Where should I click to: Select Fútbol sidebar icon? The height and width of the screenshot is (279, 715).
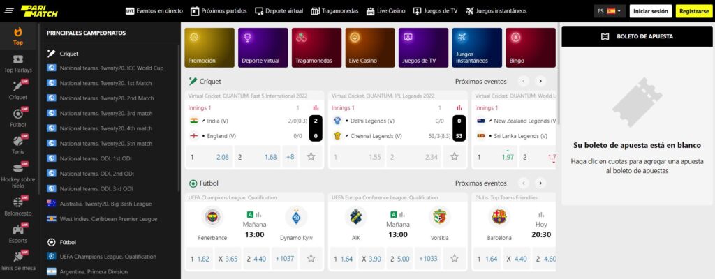[x=18, y=118]
